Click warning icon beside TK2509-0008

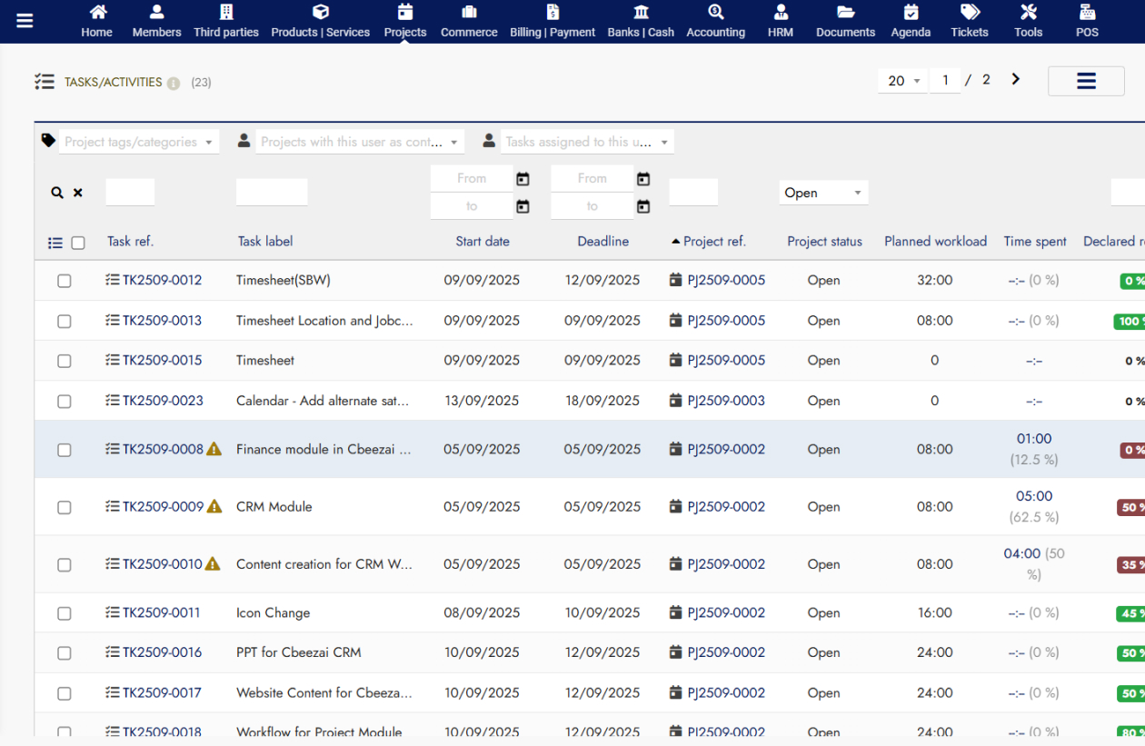[214, 449]
